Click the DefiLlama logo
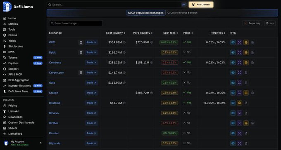The width and height of the screenshot is (281, 150). click(18, 7)
